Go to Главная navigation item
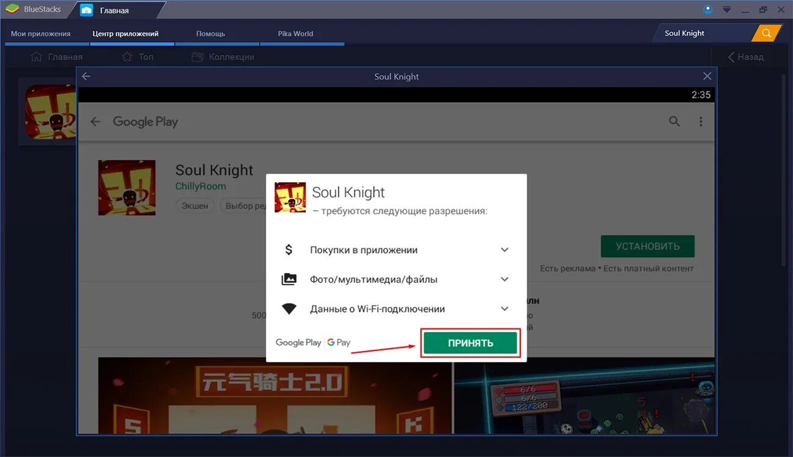The width and height of the screenshot is (793, 457). pos(56,57)
